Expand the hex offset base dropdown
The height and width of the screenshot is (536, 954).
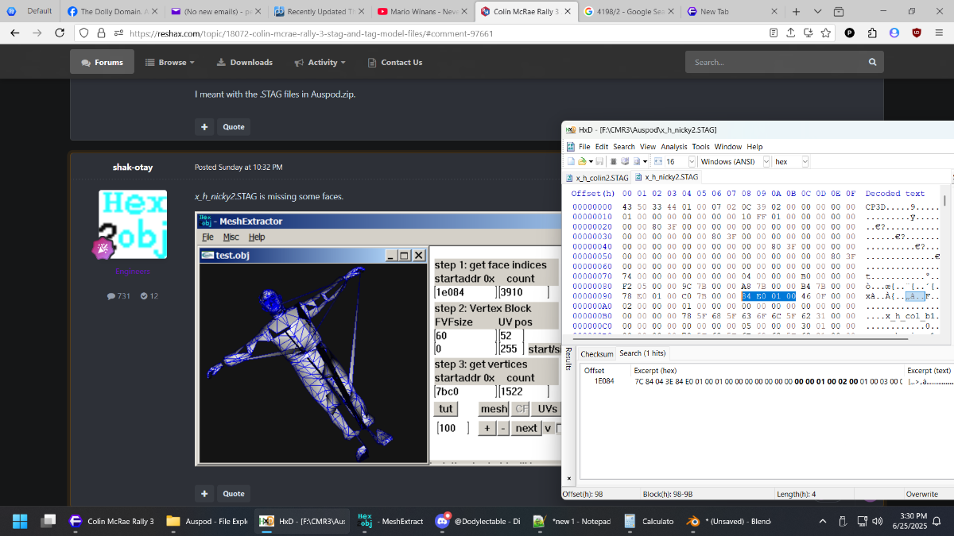pyautogui.click(x=805, y=161)
